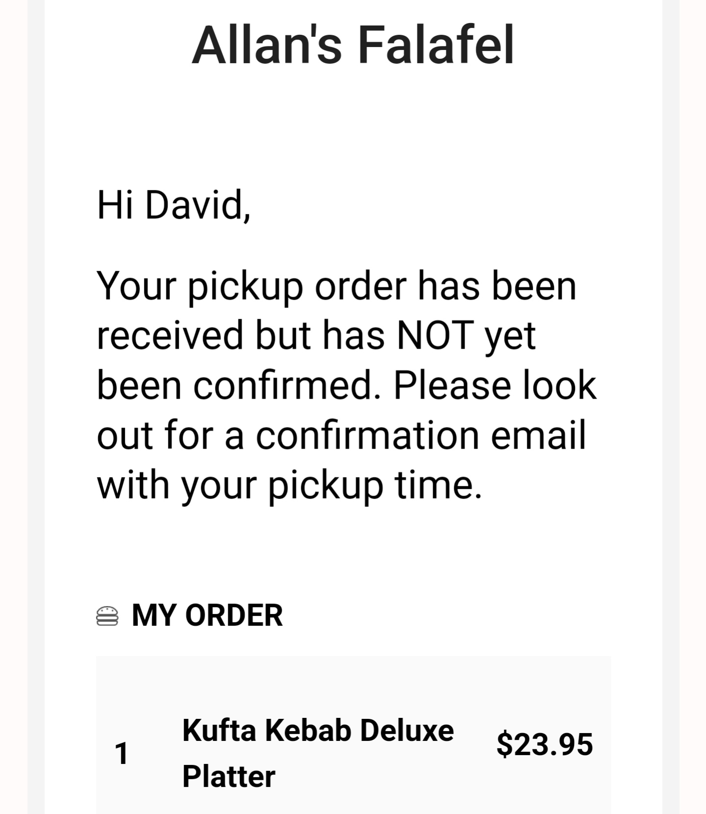Click the name "David" in the greeting
This screenshot has width=706, height=814.
[x=197, y=205]
